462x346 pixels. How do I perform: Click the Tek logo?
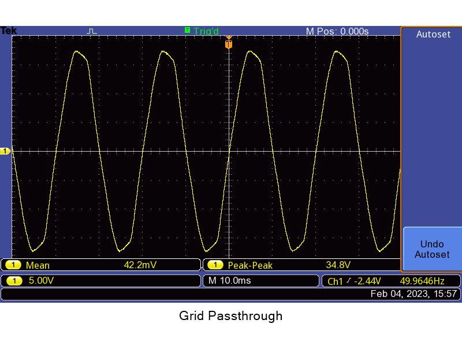(x=9, y=31)
